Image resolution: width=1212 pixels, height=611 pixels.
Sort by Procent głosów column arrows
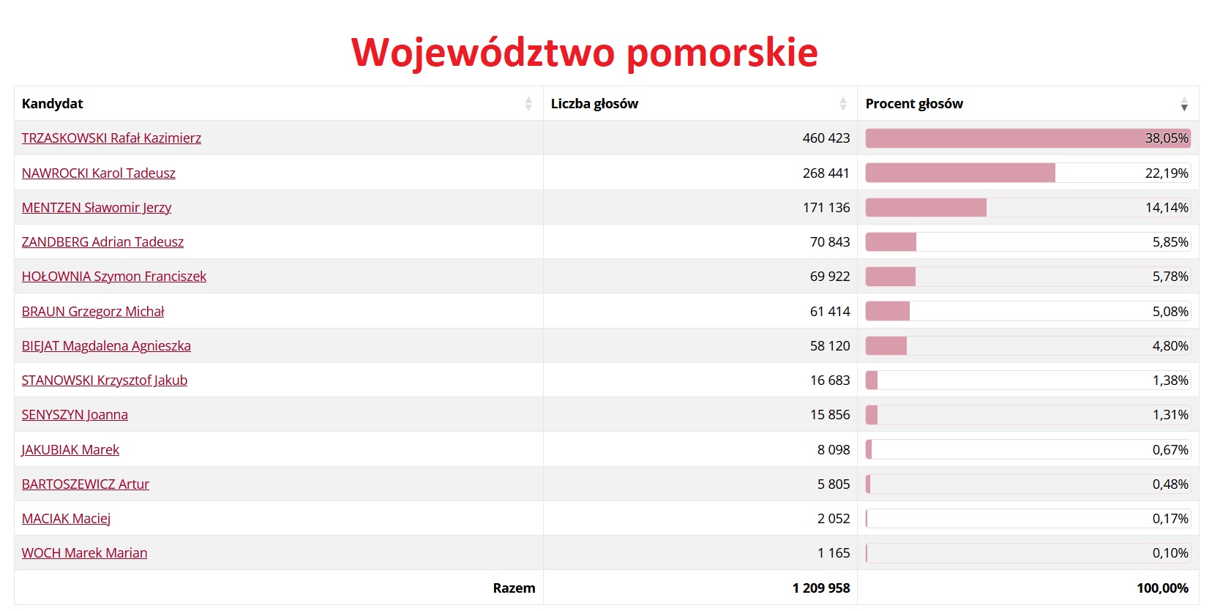click(x=1183, y=104)
